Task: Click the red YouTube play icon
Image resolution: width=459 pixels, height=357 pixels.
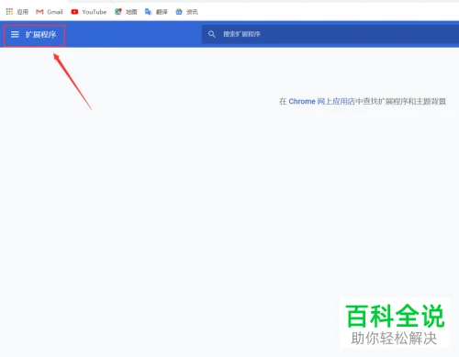Action: coord(74,12)
